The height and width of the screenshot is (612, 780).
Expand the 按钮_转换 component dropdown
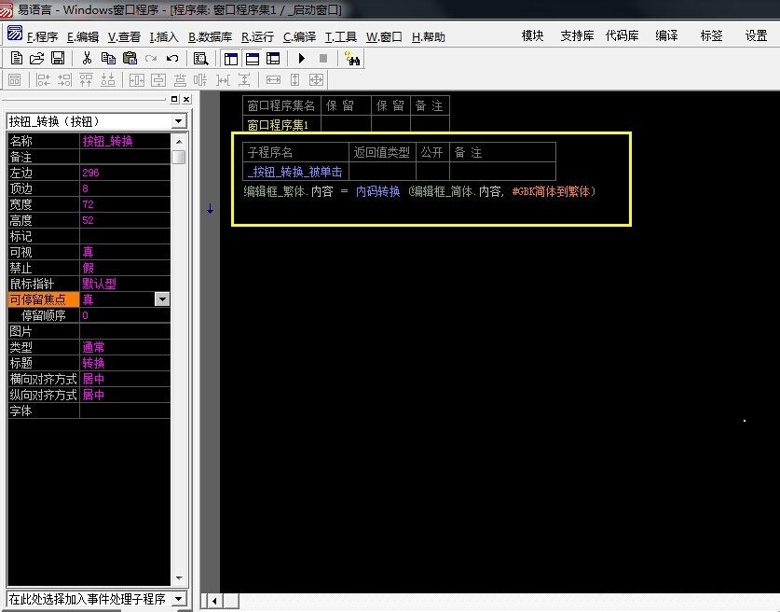click(179, 121)
